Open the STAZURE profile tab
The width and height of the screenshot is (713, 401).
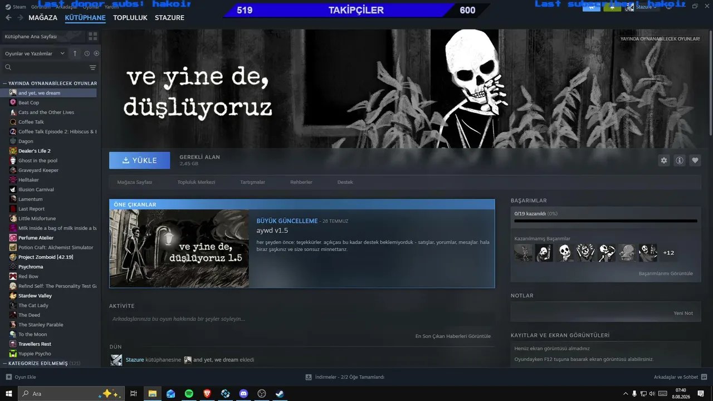click(x=169, y=18)
